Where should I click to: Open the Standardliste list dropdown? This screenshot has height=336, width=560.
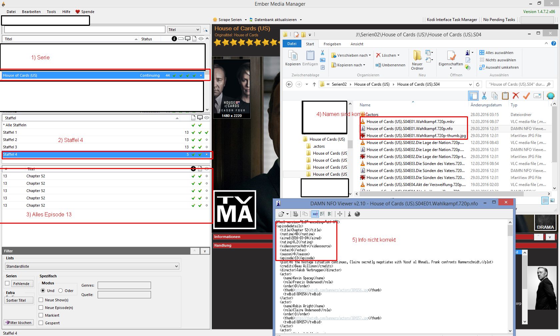(92, 266)
